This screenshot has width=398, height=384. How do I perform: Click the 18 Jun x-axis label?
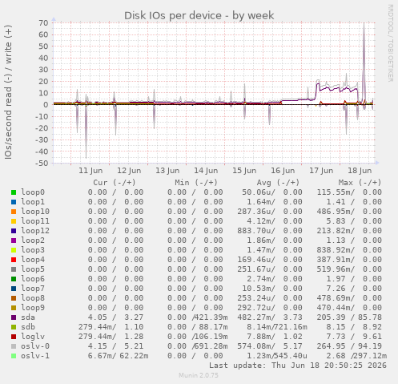[360, 171]
